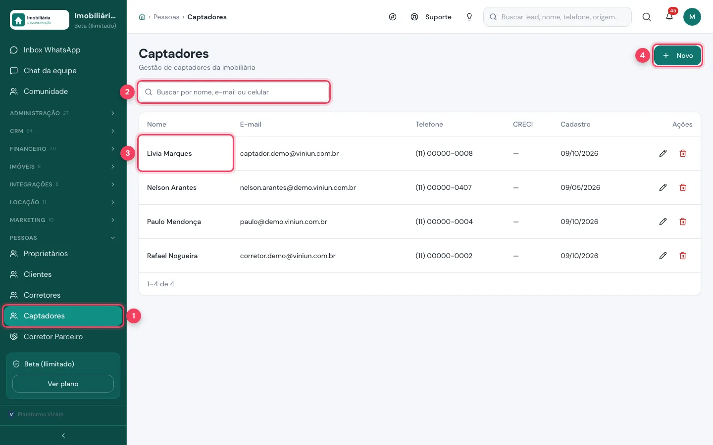Expand the Imóveis section
Image resolution: width=713 pixels, height=445 pixels.
tap(63, 167)
